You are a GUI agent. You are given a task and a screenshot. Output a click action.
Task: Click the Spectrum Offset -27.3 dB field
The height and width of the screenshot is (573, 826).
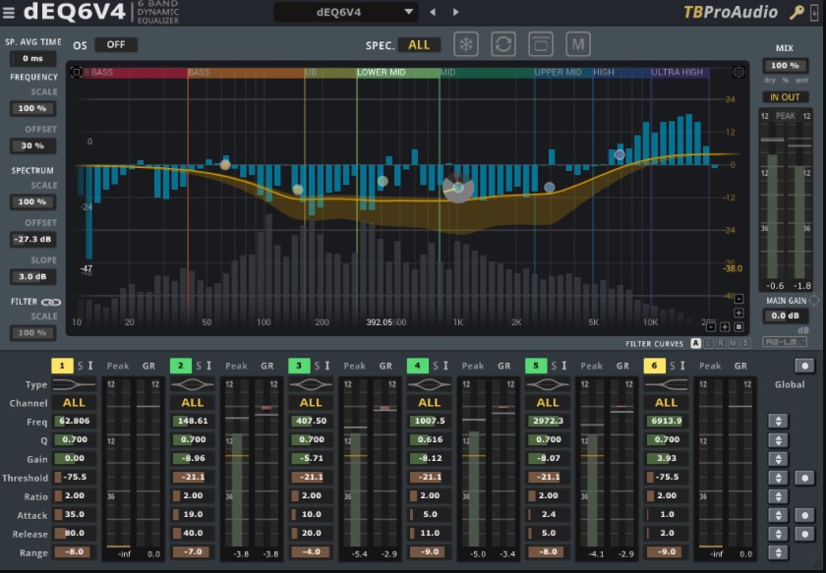pyautogui.click(x=32, y=239)
